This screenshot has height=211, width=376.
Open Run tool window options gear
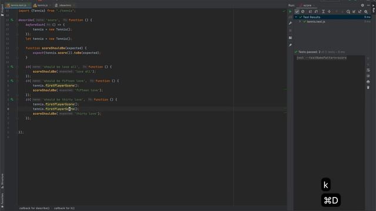coord(362,5)
